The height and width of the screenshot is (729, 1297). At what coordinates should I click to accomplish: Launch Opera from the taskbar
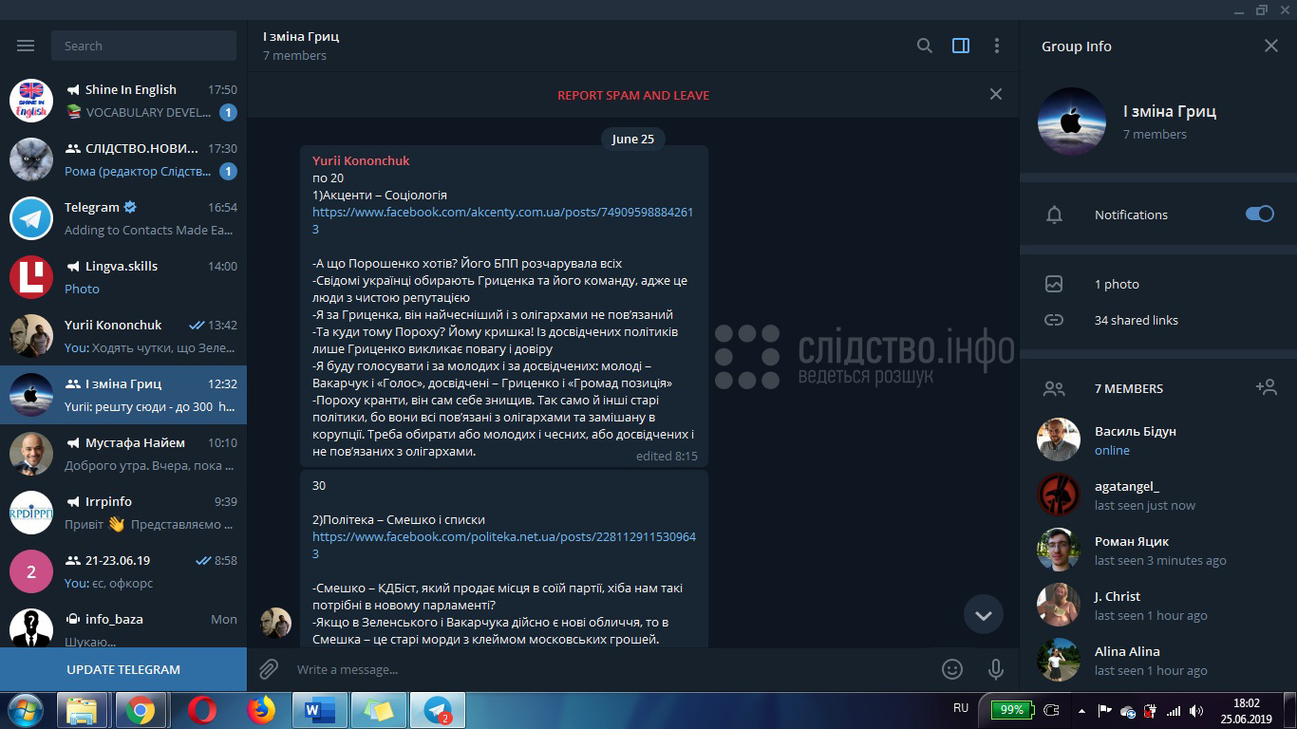coord(201,710)
